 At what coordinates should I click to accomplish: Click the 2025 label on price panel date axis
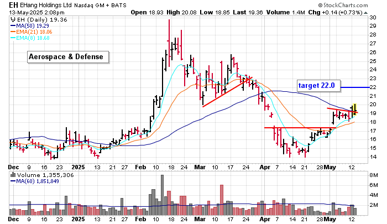(x=78, y=167)
